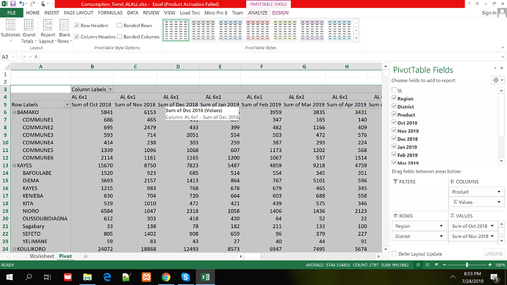
Task: Select the first green-outlined PivotTable style
Action: click(x=176, y=30)
